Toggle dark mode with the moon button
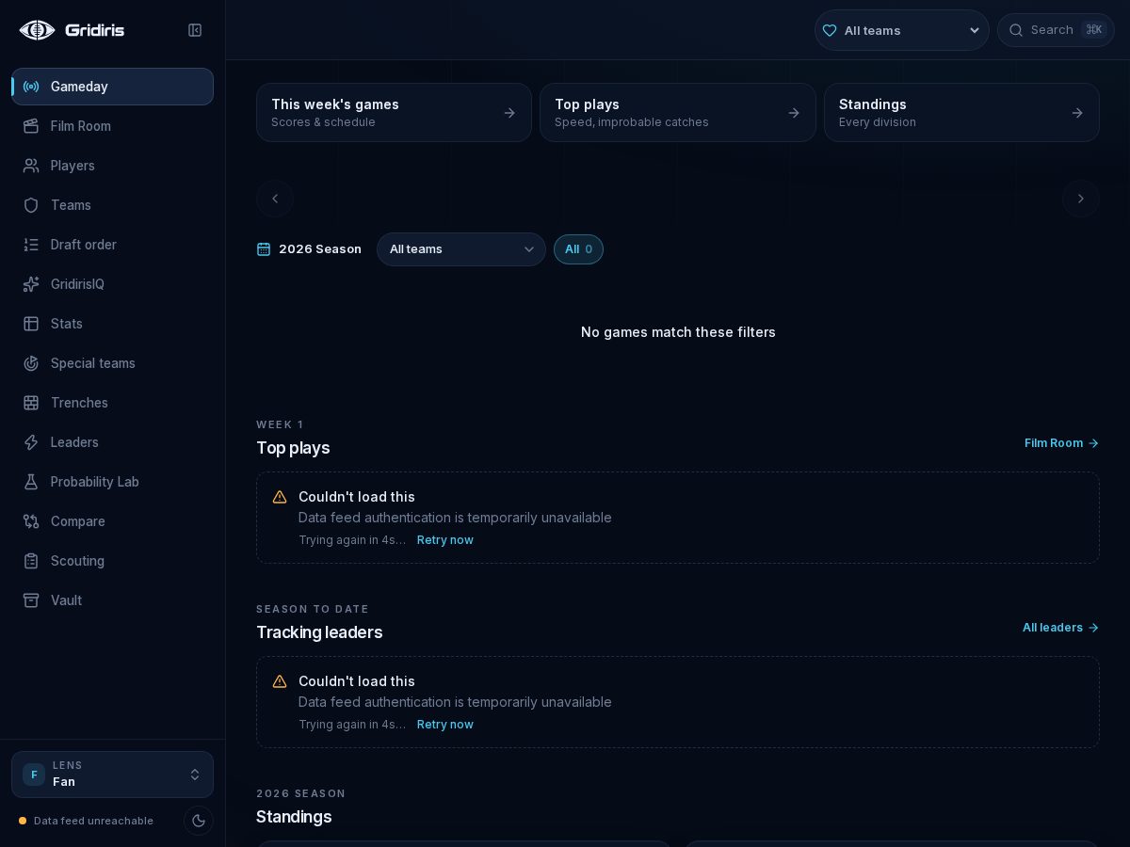1130x847 pixels. point(199,821)
